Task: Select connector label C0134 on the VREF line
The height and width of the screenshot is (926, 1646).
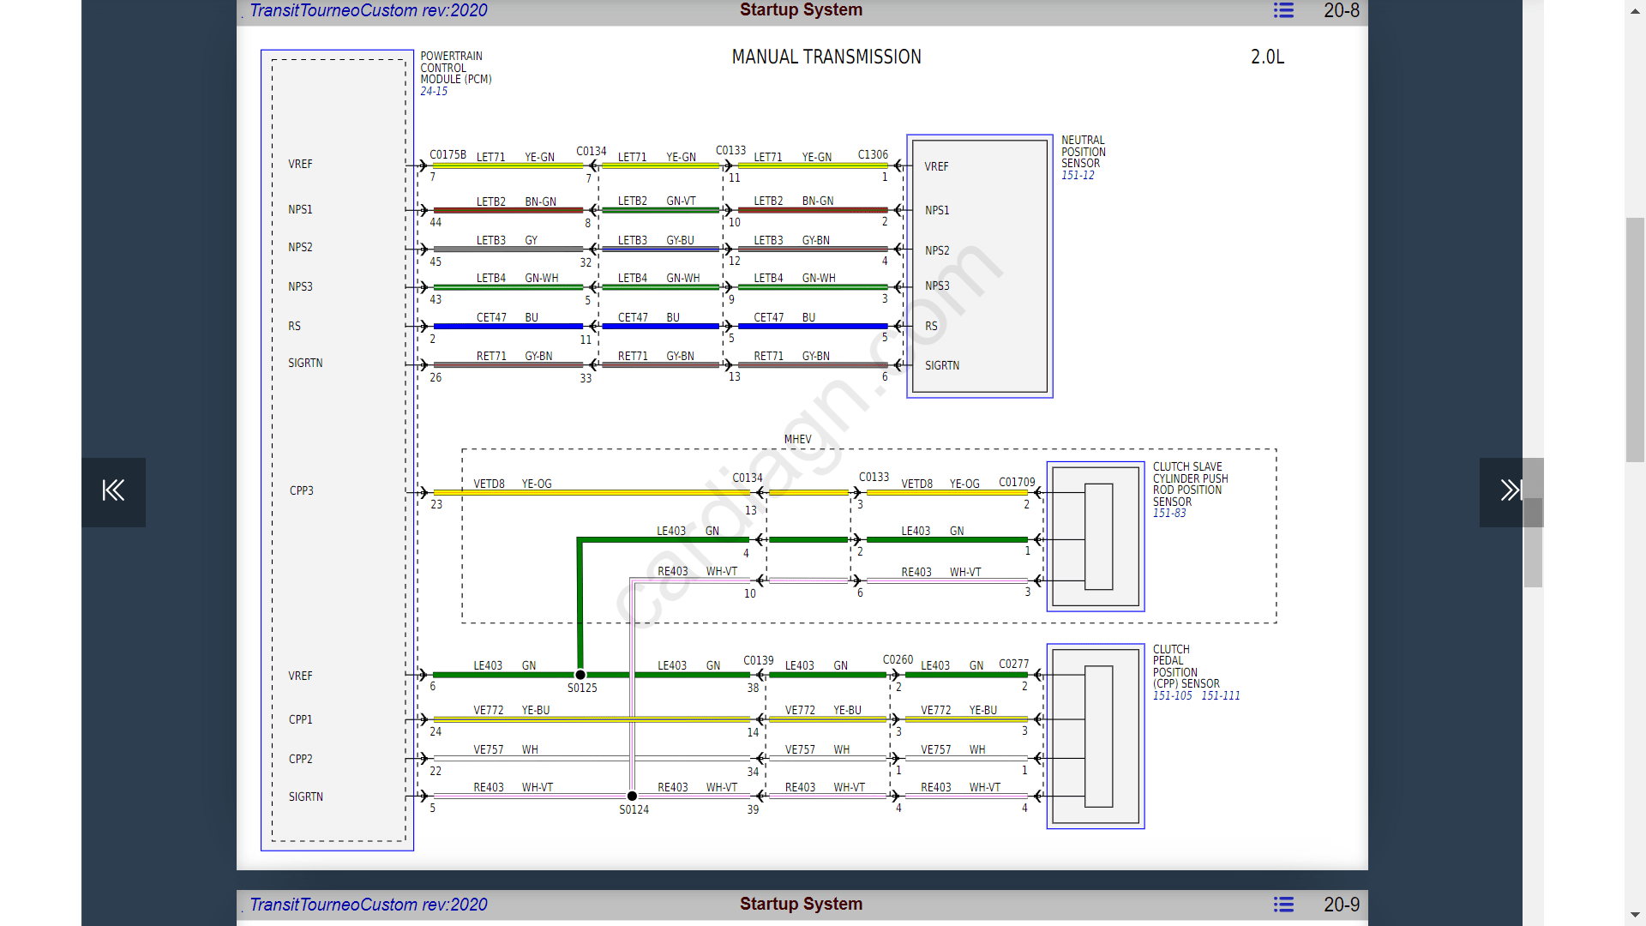Action: (591, 150)
